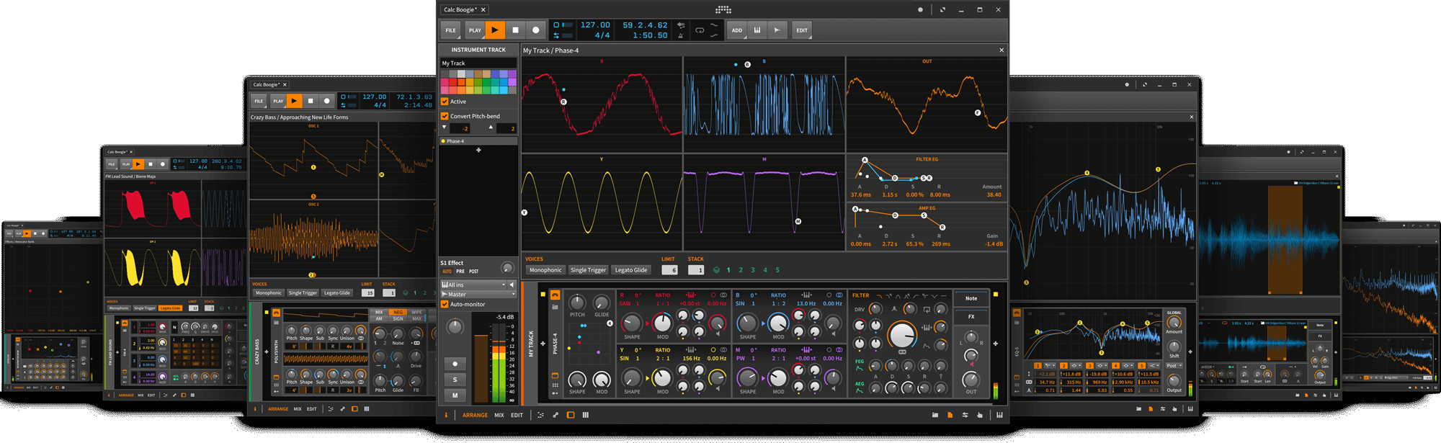The image size is (1441, 443).
Task: Close the Calc Boogie project tab in front window
Action: pos(483,9)
